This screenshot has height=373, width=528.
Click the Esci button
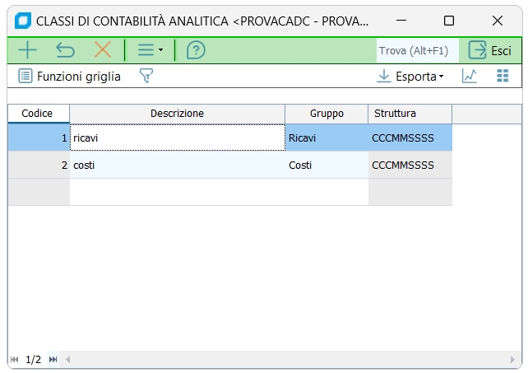point(490,50)
